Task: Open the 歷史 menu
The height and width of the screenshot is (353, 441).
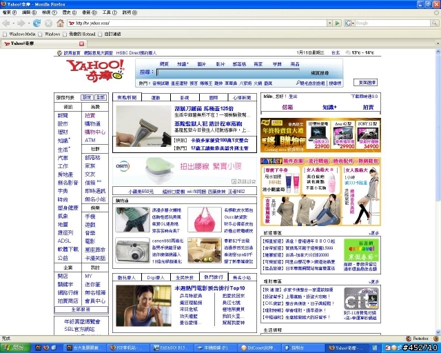Action: (x=69, y=12)
